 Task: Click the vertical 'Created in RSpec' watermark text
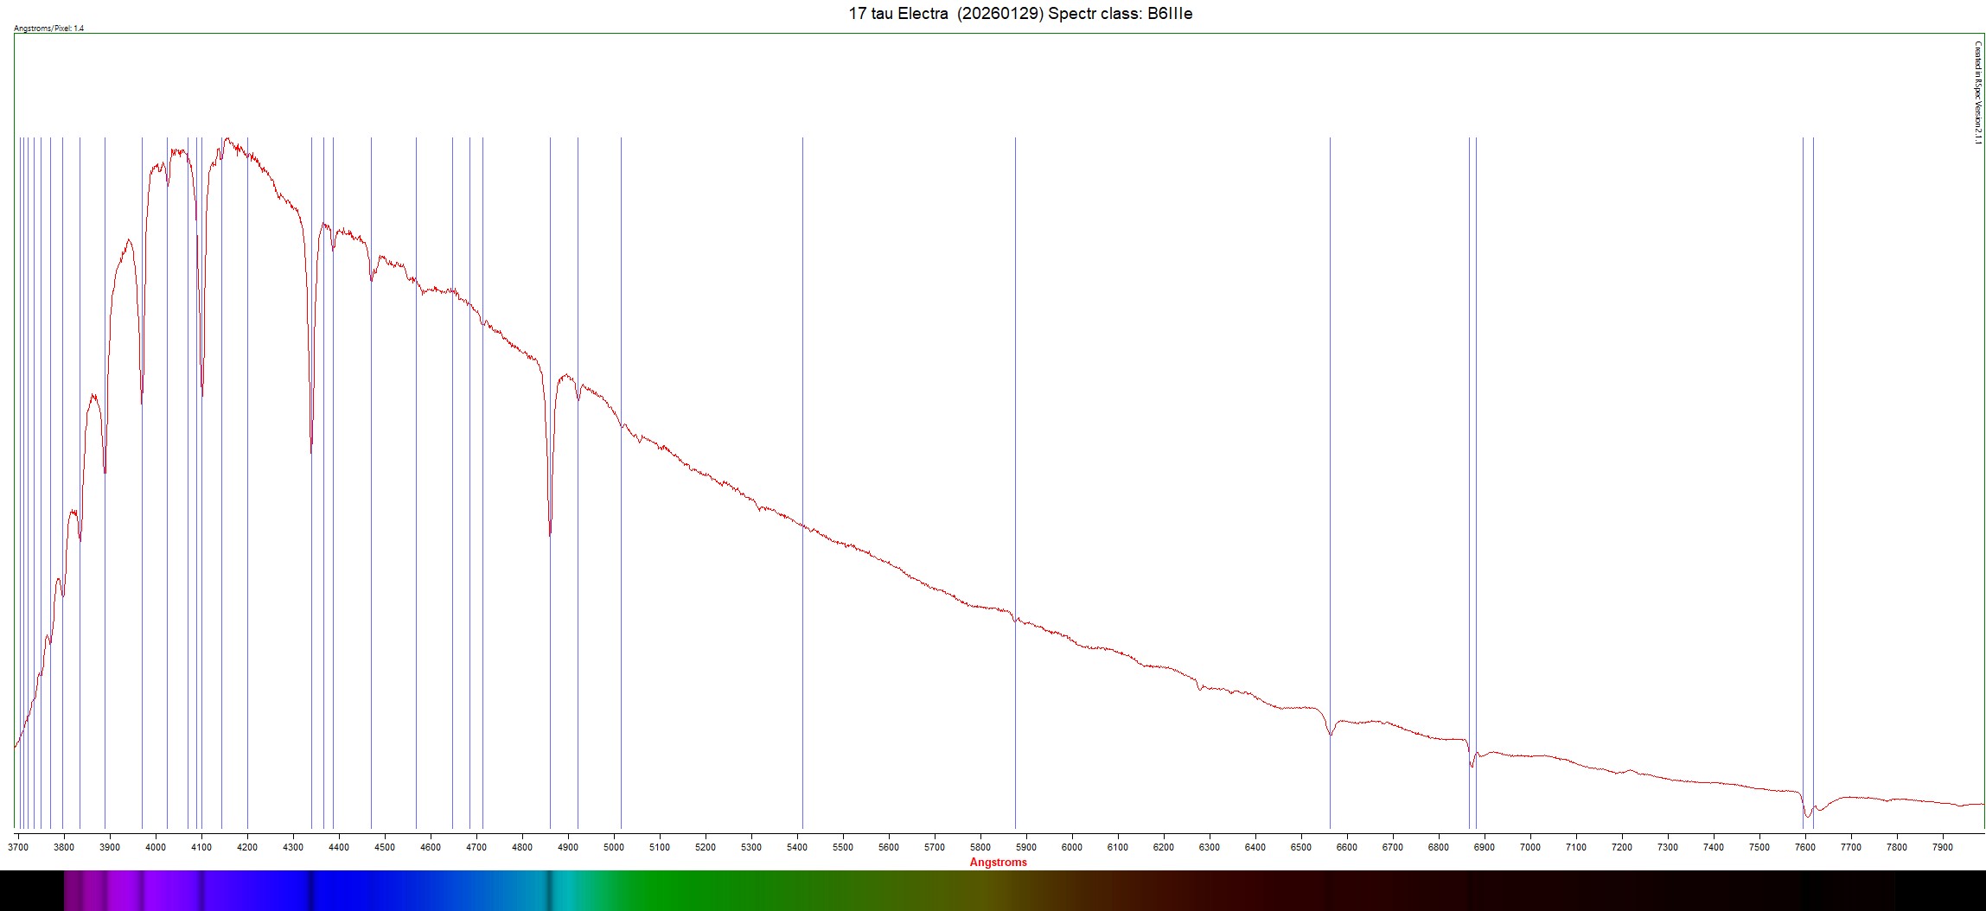click(1977, 92)
